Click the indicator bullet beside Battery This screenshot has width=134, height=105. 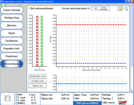(16, 103)
